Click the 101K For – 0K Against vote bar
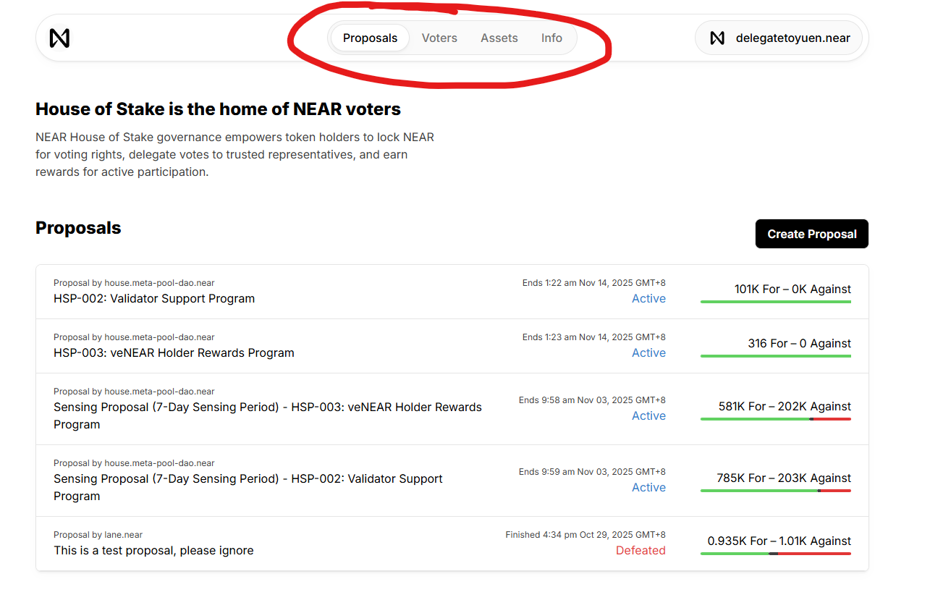 [775, 301]
